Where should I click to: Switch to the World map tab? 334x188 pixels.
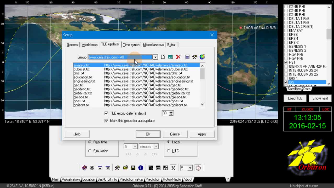89,45
